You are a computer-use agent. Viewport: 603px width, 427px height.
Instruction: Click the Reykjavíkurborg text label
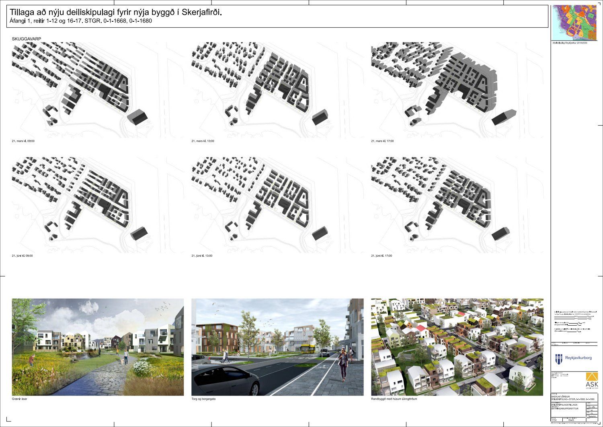point(578,358)
